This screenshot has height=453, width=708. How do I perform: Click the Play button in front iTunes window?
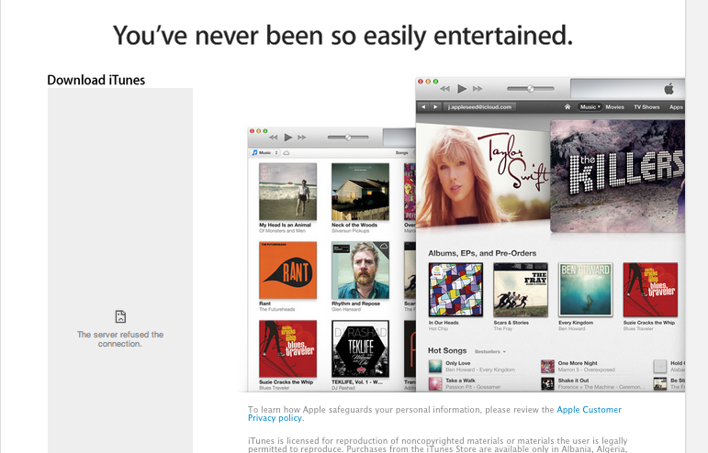(x=462, y=89)
